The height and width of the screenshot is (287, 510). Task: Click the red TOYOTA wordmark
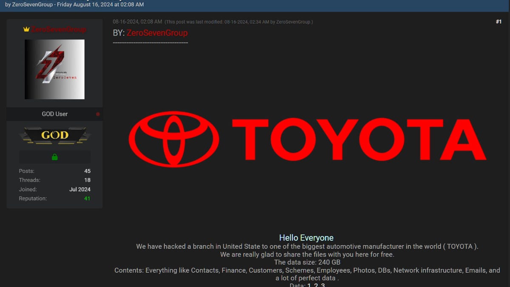click(x=359, y=139)
